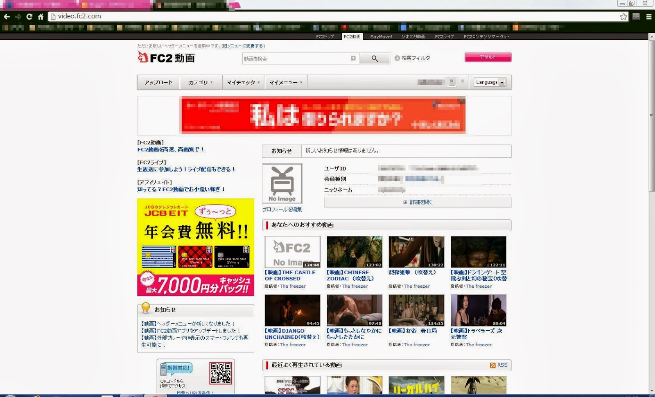
Task: Reload the page with the refresh icon
Action: 29,16
